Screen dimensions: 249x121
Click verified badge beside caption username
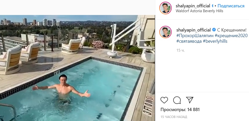click(x=214, y=30)
